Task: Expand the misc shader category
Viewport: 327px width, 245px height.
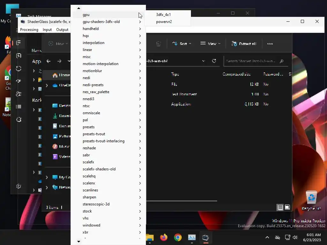Action: point(108,57)
